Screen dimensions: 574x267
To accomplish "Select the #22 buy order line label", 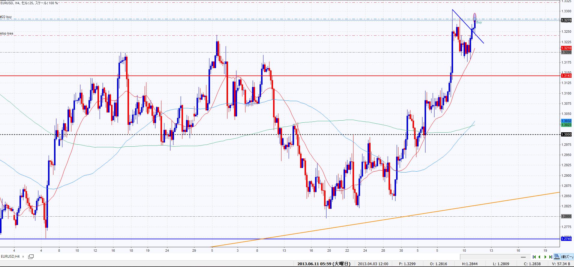I will [6, 17].
